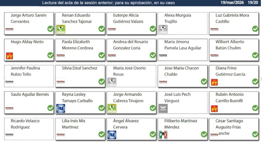Click the session title in the header bar
The width and height of the screenshot is (263, 144).
click(x=109, y=3)
